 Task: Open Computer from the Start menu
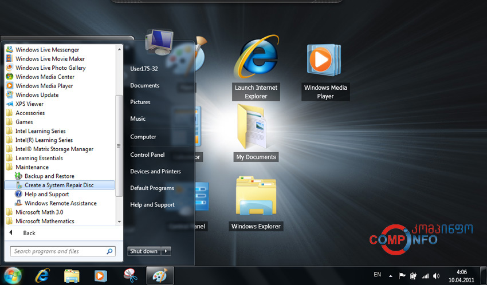pyautogui.click(x=143, y=136)
